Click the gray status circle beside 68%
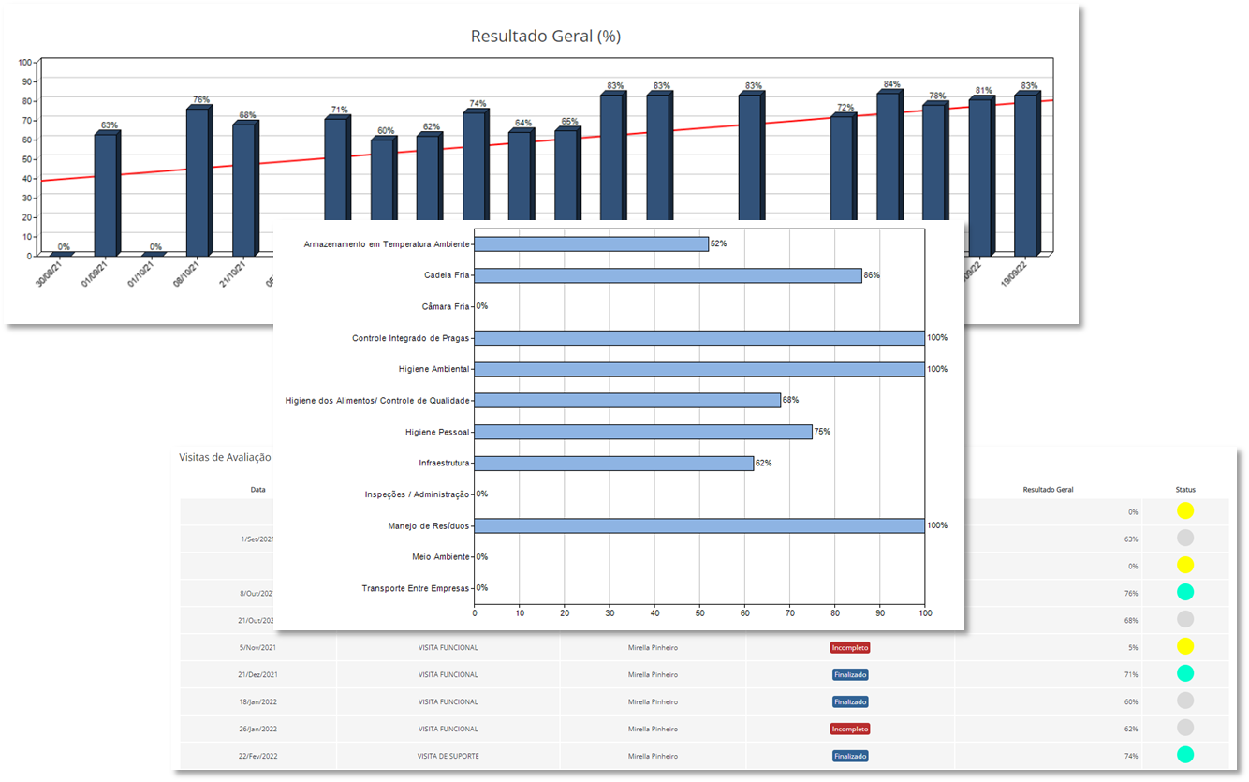 pyautogui.click(x=1185, y=619)
